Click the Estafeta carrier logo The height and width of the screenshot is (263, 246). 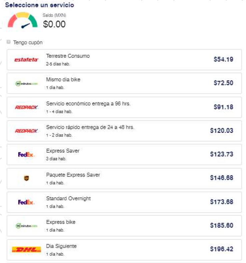[26, 60]
